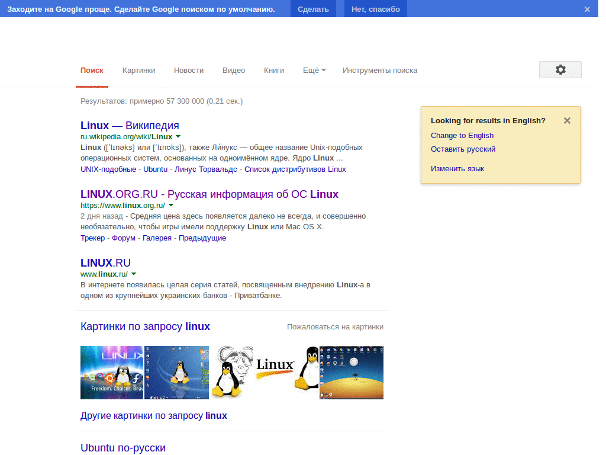Open the Ubuntu sitelink under Wikipedia

pos(156,169)
